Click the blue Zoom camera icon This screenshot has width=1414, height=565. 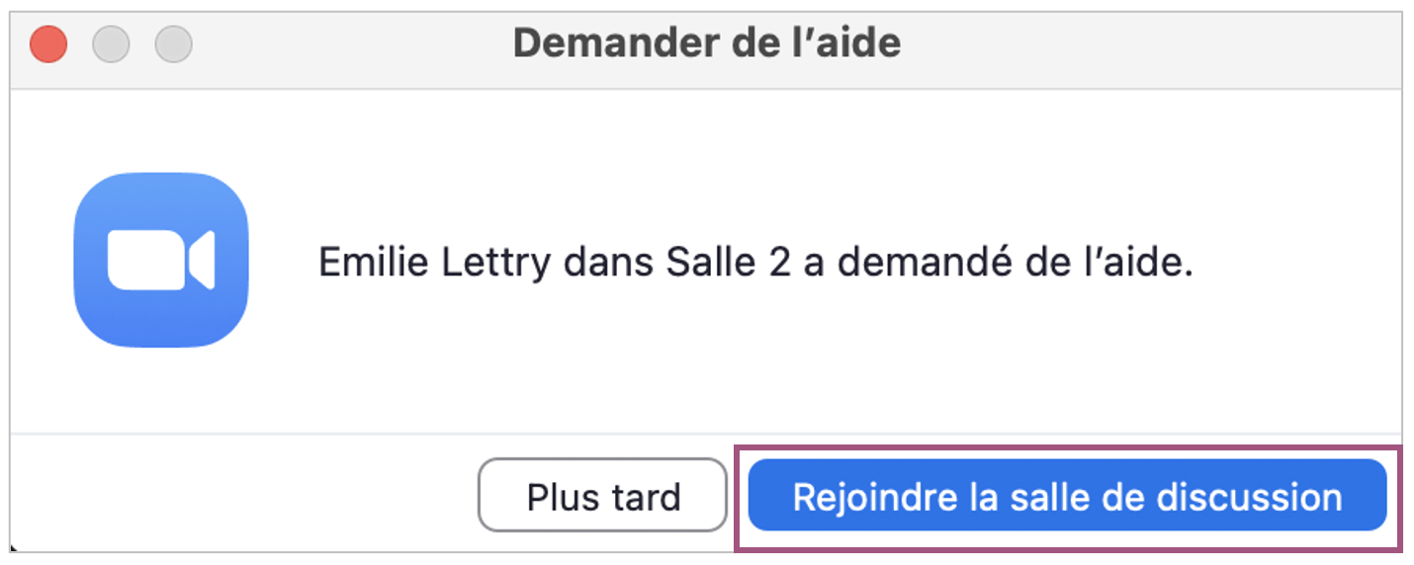160,261
